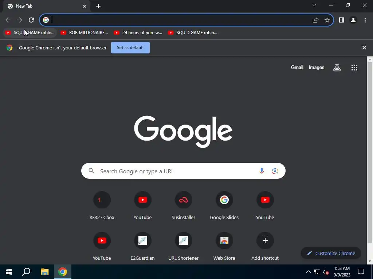Viewport: 373px width, 279px height.
Task: Open Google apps grid icon
Action: [354, 68]
